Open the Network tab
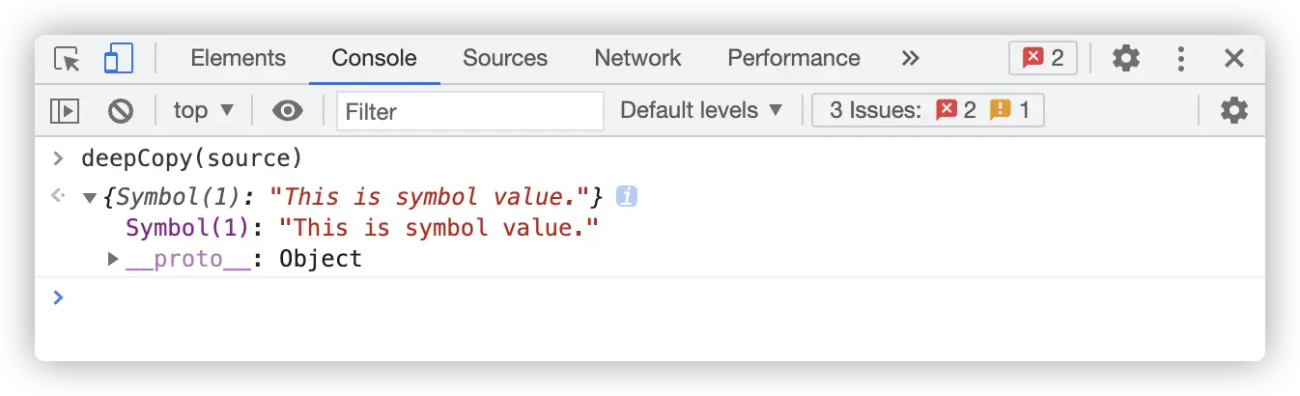 [637, 58]
